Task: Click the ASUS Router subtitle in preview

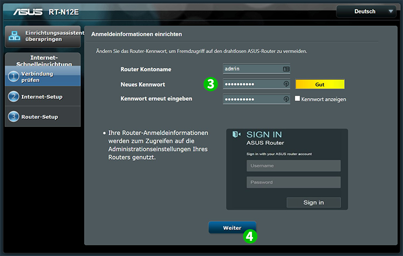Action: coord(265,143)
